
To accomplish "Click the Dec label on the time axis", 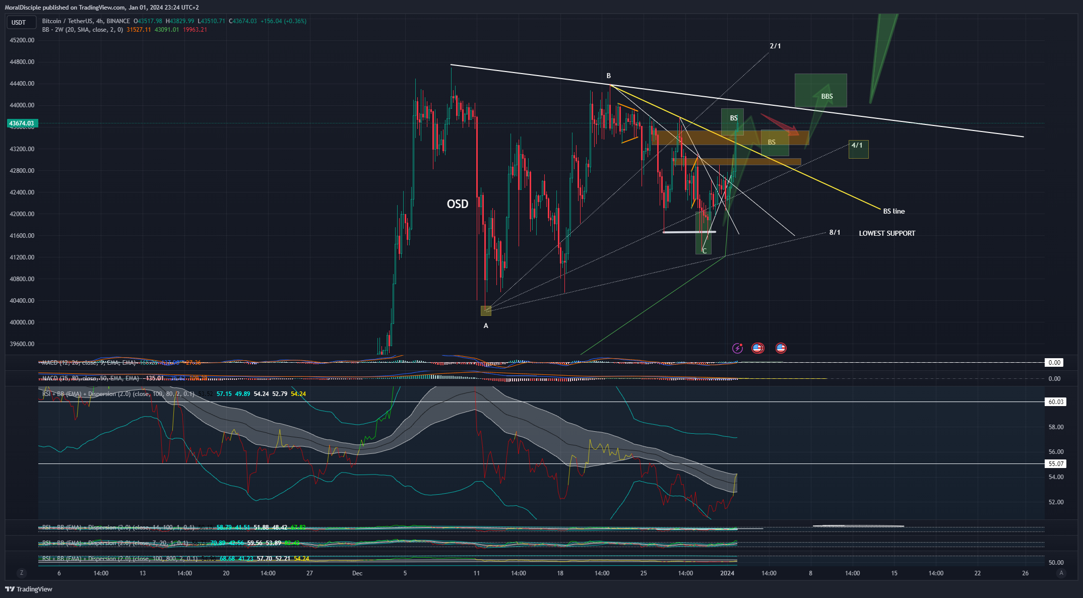I will pos(357,573).
